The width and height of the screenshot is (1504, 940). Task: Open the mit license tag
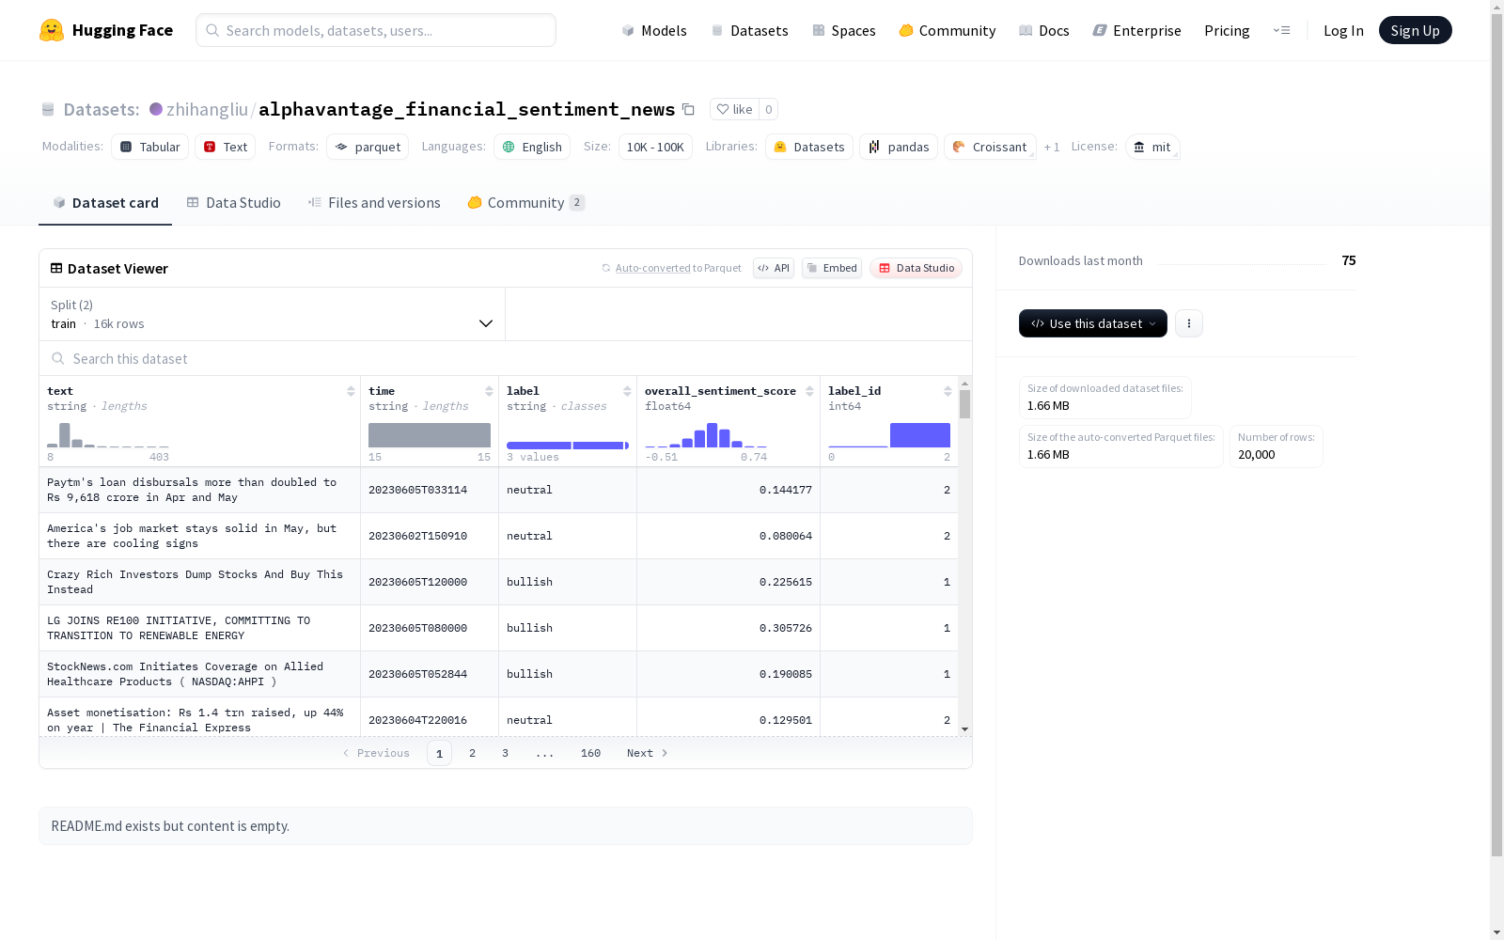[1152, 147]
